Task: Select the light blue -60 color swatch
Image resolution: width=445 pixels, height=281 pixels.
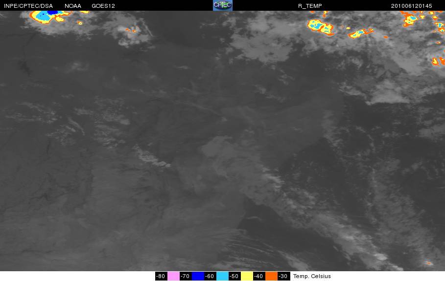Action: [222, 276]
